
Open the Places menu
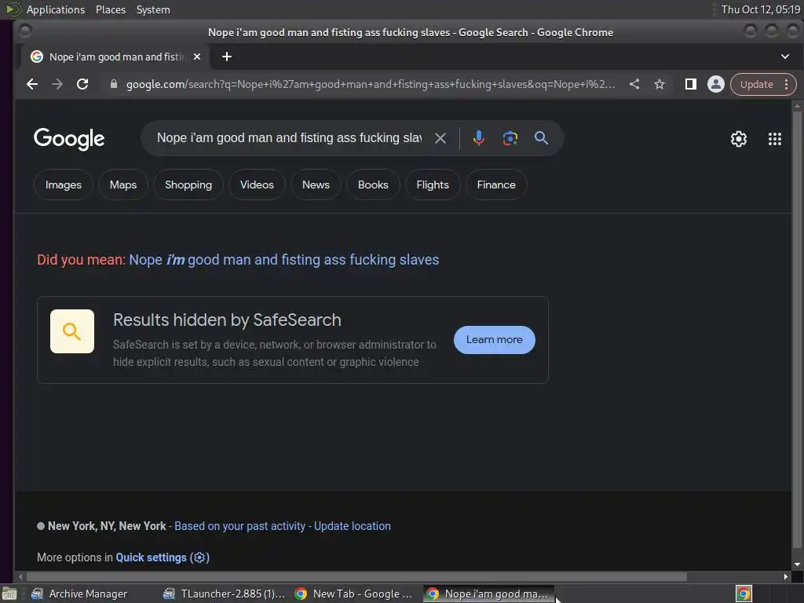(x=111, y=9)
